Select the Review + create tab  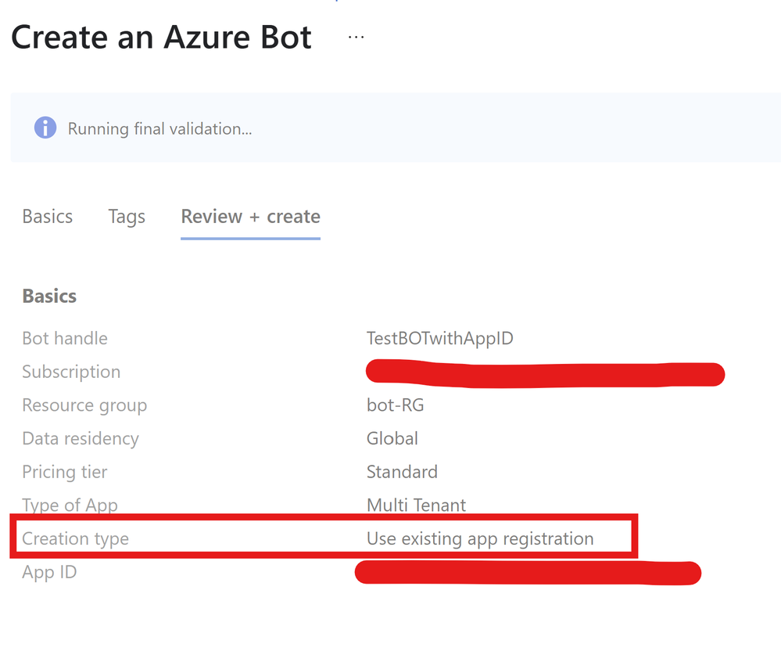[250, 217]
